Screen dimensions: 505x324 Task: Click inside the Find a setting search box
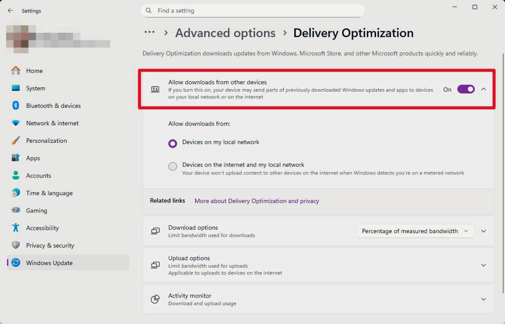(x=252, y=11)
